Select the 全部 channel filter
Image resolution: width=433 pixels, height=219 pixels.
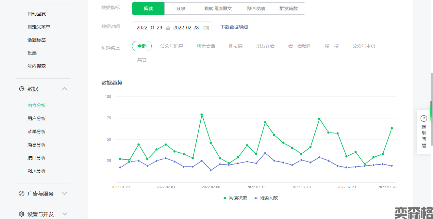click(x=142, y=46)
